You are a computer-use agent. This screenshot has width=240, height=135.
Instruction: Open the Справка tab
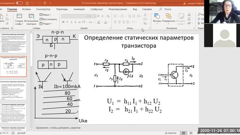click(x=147, y=9)
